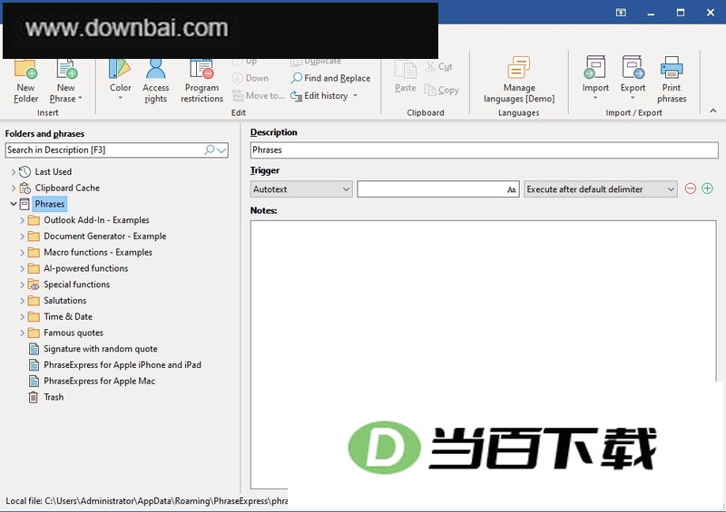Open the search options dropdown arrow
726x512 pixels.
(221, 150)
